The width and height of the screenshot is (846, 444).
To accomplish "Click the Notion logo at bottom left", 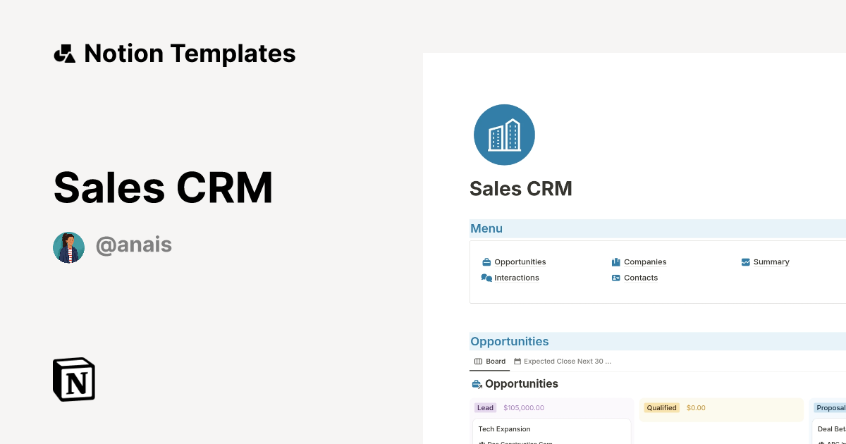I will [x=73, y=379].
